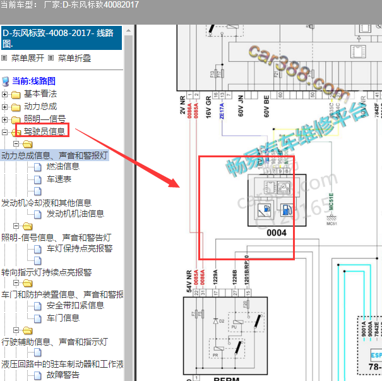Click the document icon beside 车速表
Viewport: 382px width, 381px height.
(37, 180)
